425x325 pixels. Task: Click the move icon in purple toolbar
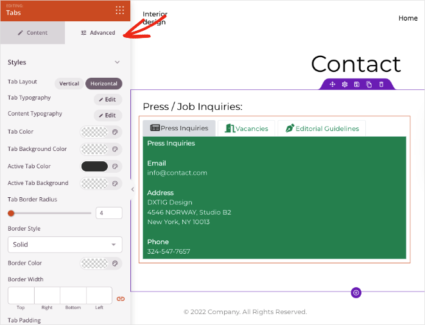pyautogui.click(x=333, y=84)
